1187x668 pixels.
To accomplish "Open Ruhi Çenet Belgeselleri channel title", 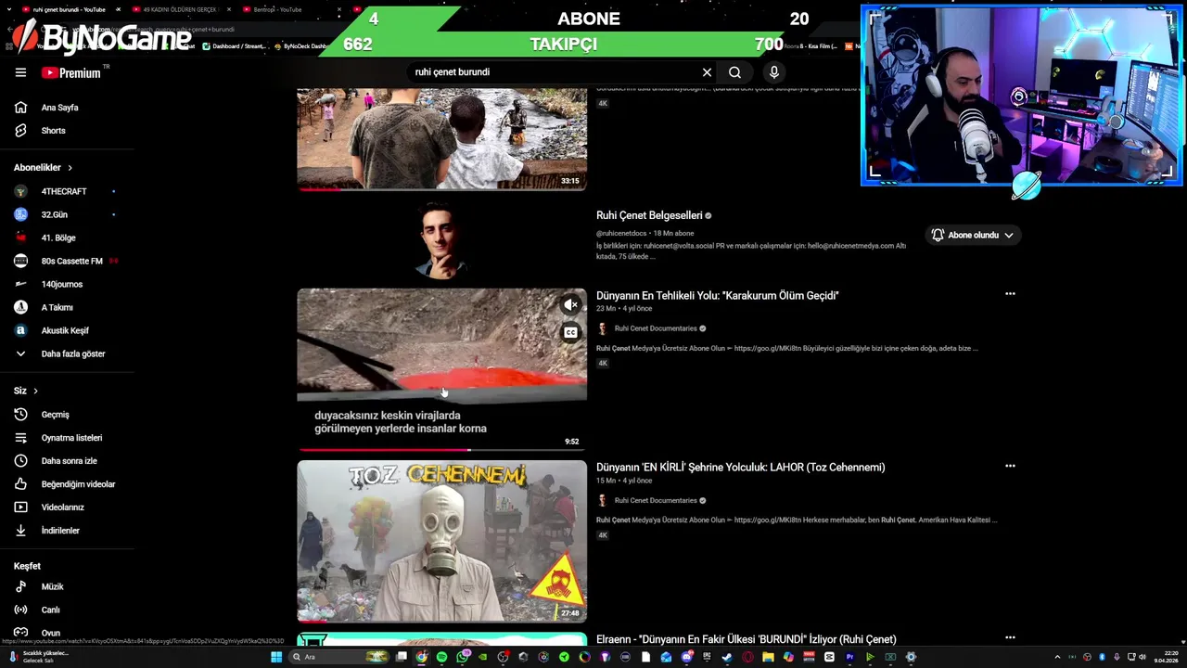I will [649, 215].
